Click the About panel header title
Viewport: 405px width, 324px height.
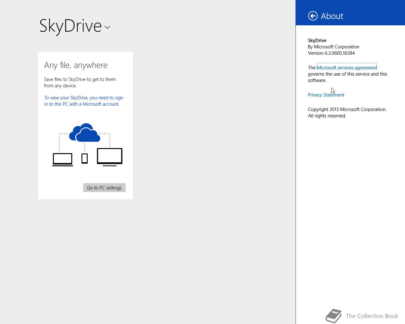coord(332,16)
